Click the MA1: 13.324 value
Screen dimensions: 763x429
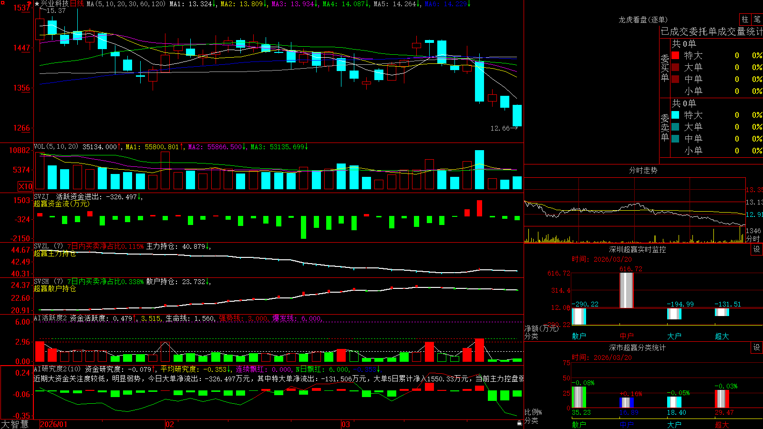[193, 4]
